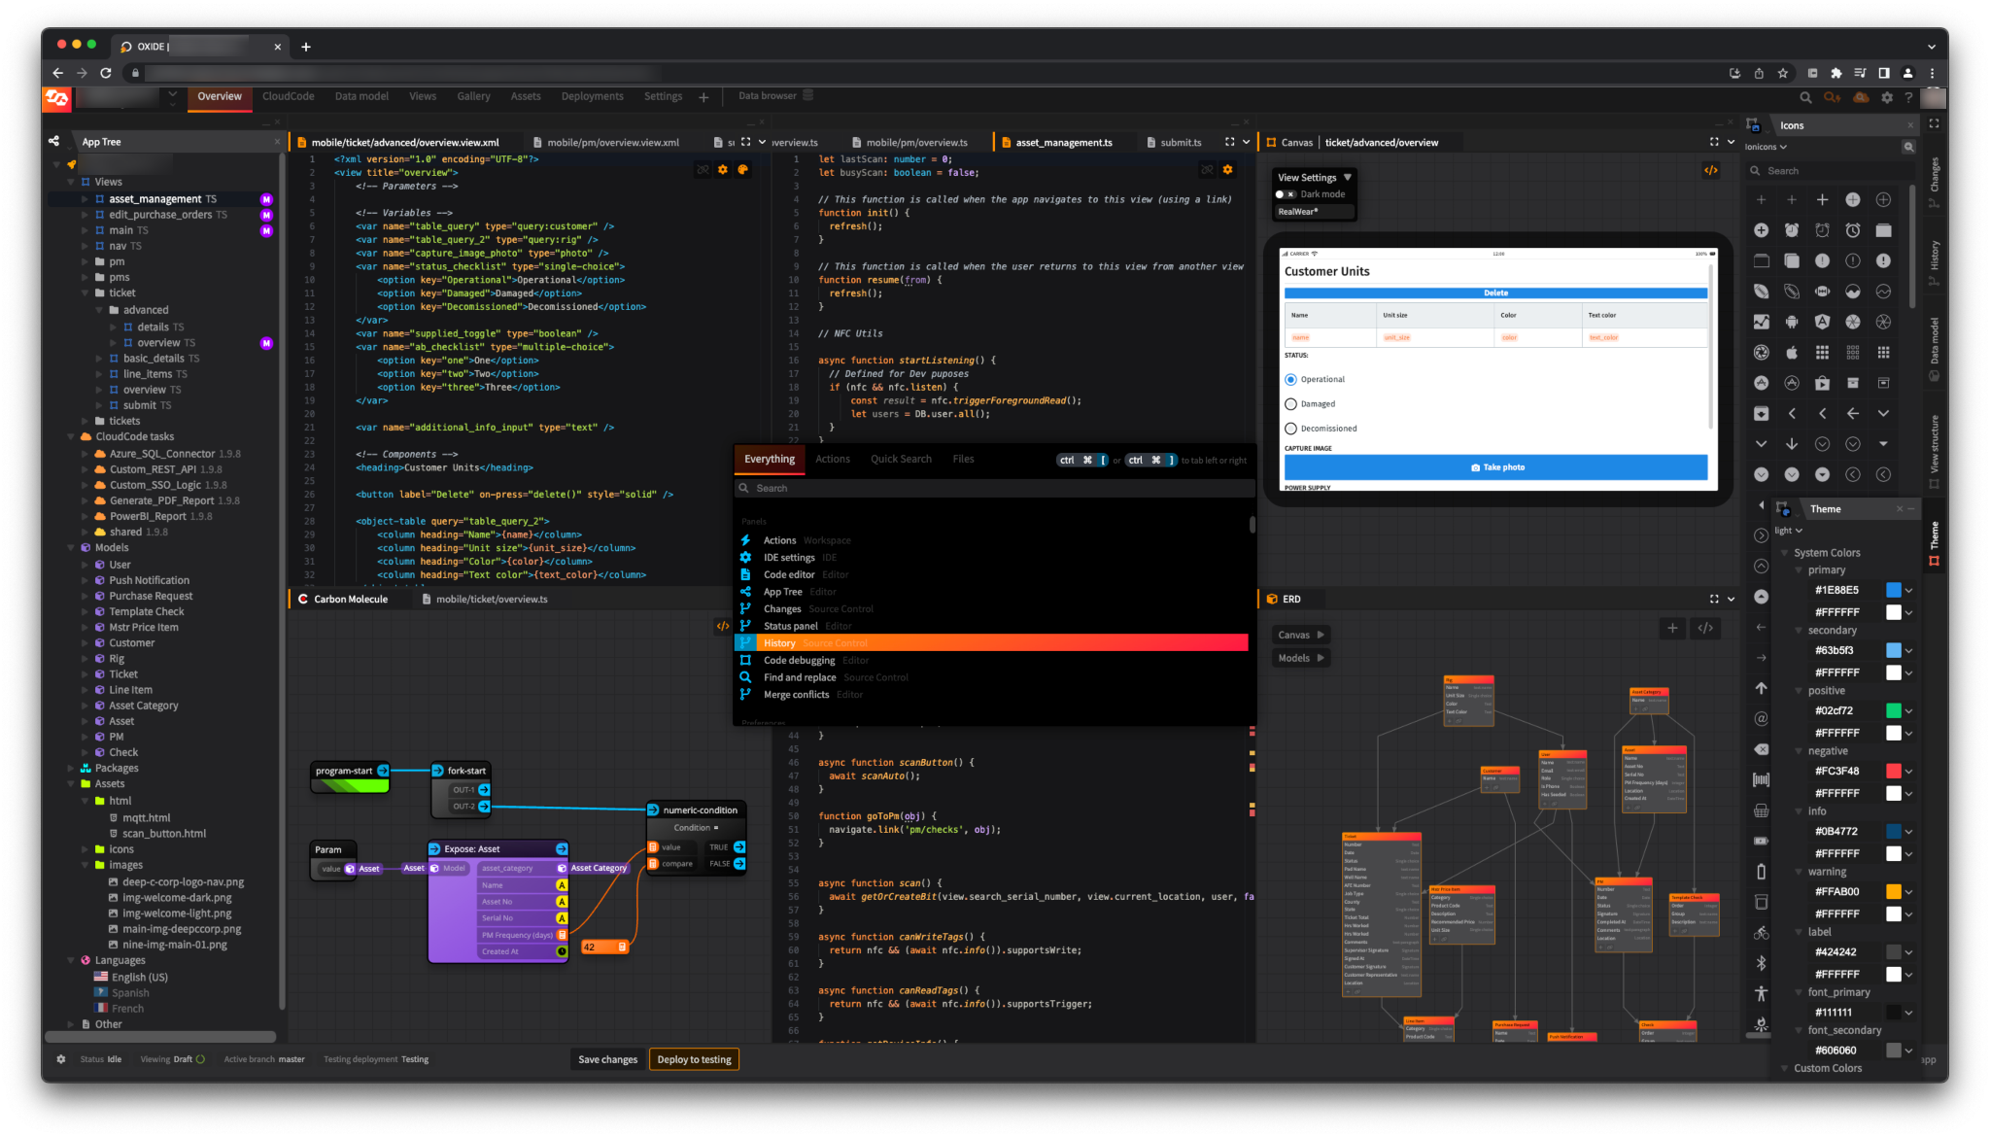Click fullscreen icon of ERD panel
This screenshot has width=1990, height=1137.
1714,599
